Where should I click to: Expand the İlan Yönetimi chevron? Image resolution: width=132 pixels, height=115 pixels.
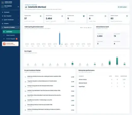coord(18,16)
